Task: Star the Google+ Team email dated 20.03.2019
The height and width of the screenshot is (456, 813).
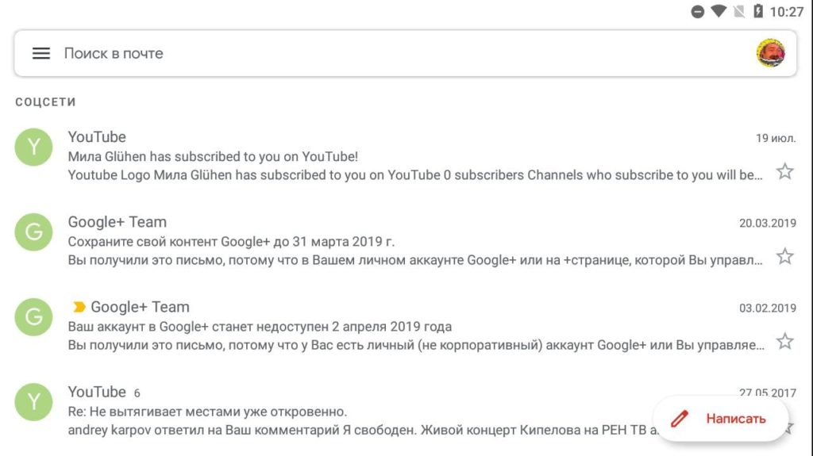Action: 784,256
